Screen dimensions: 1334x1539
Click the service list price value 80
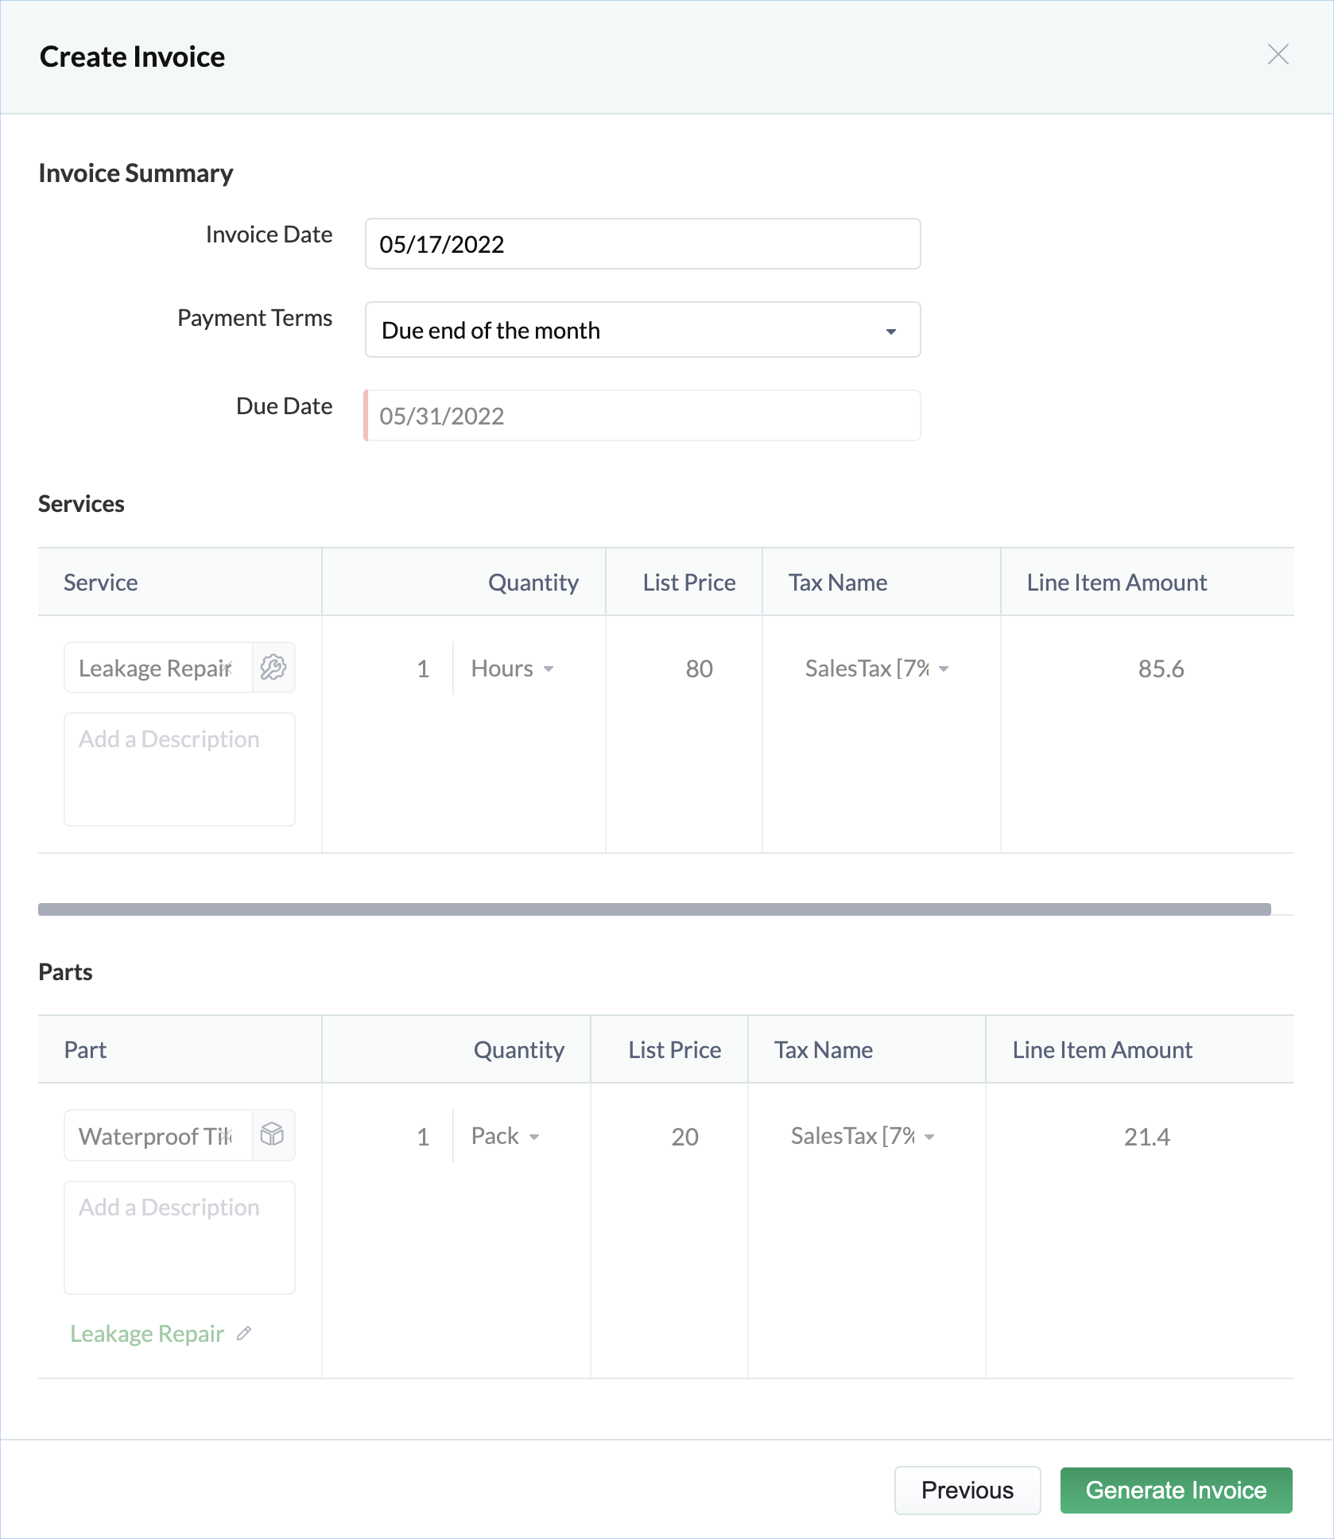click(x=699, y=669)
